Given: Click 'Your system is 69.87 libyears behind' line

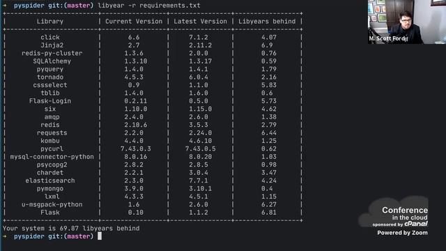Looking at the screenshot, I should (x=71, y=229).
